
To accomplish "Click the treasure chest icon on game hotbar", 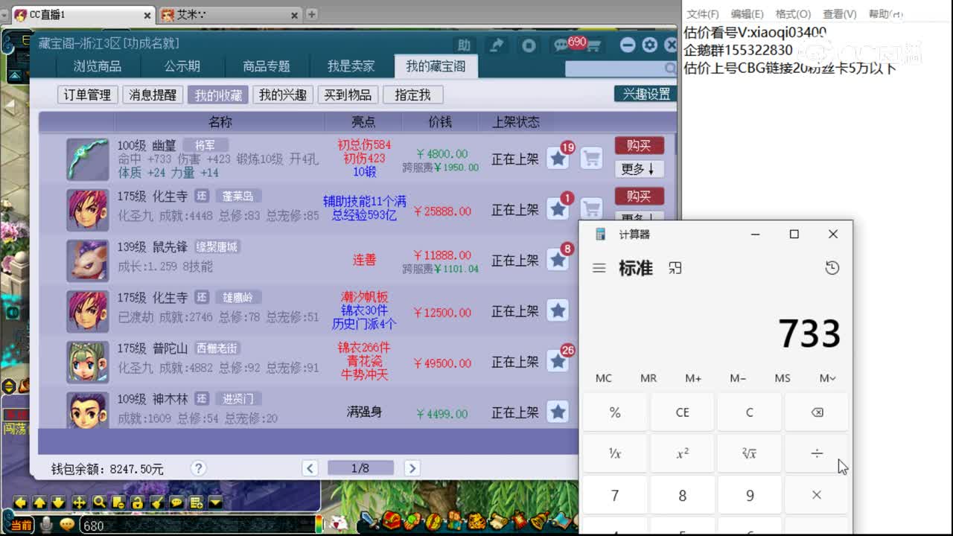I will [x=391, y=521].
